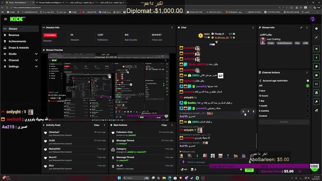The image size is (322, 181).
Task: Open chat settings gear icon
Action: tap(241, 169)
